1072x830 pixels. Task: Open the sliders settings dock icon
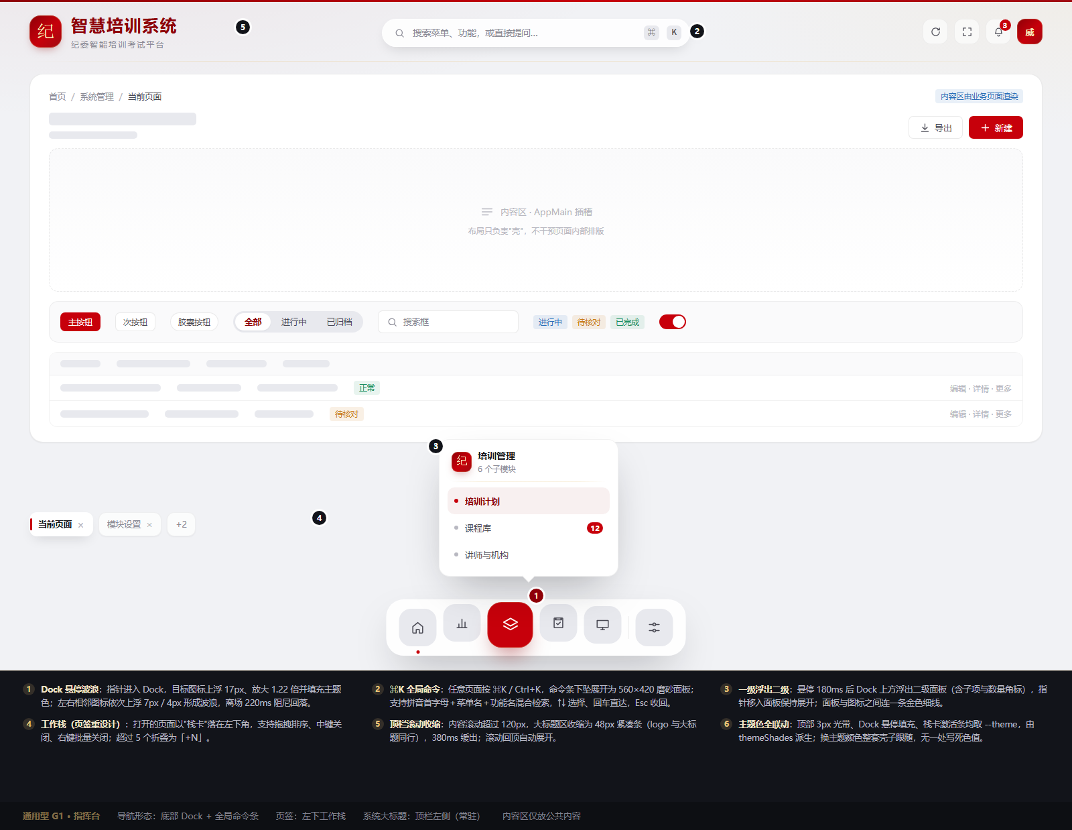coord(654,628)
